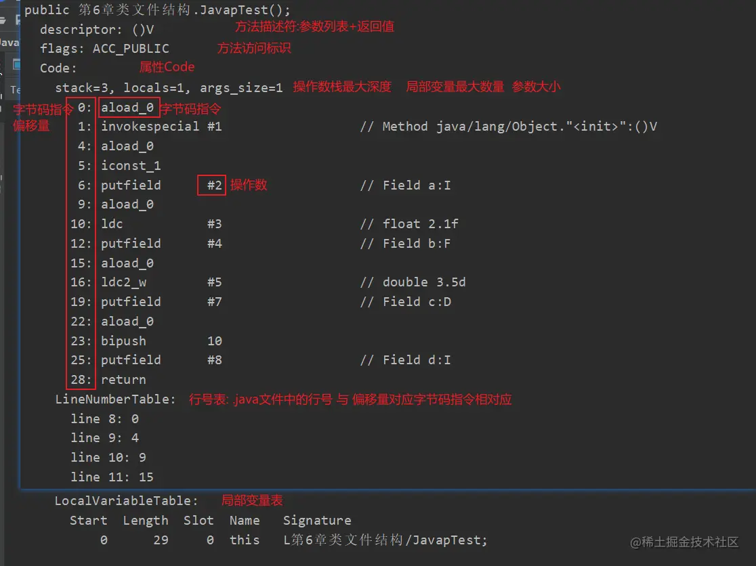756x566 pixels.
Task: Click the LocalVariableTable heading text
Action: [126, 501]
